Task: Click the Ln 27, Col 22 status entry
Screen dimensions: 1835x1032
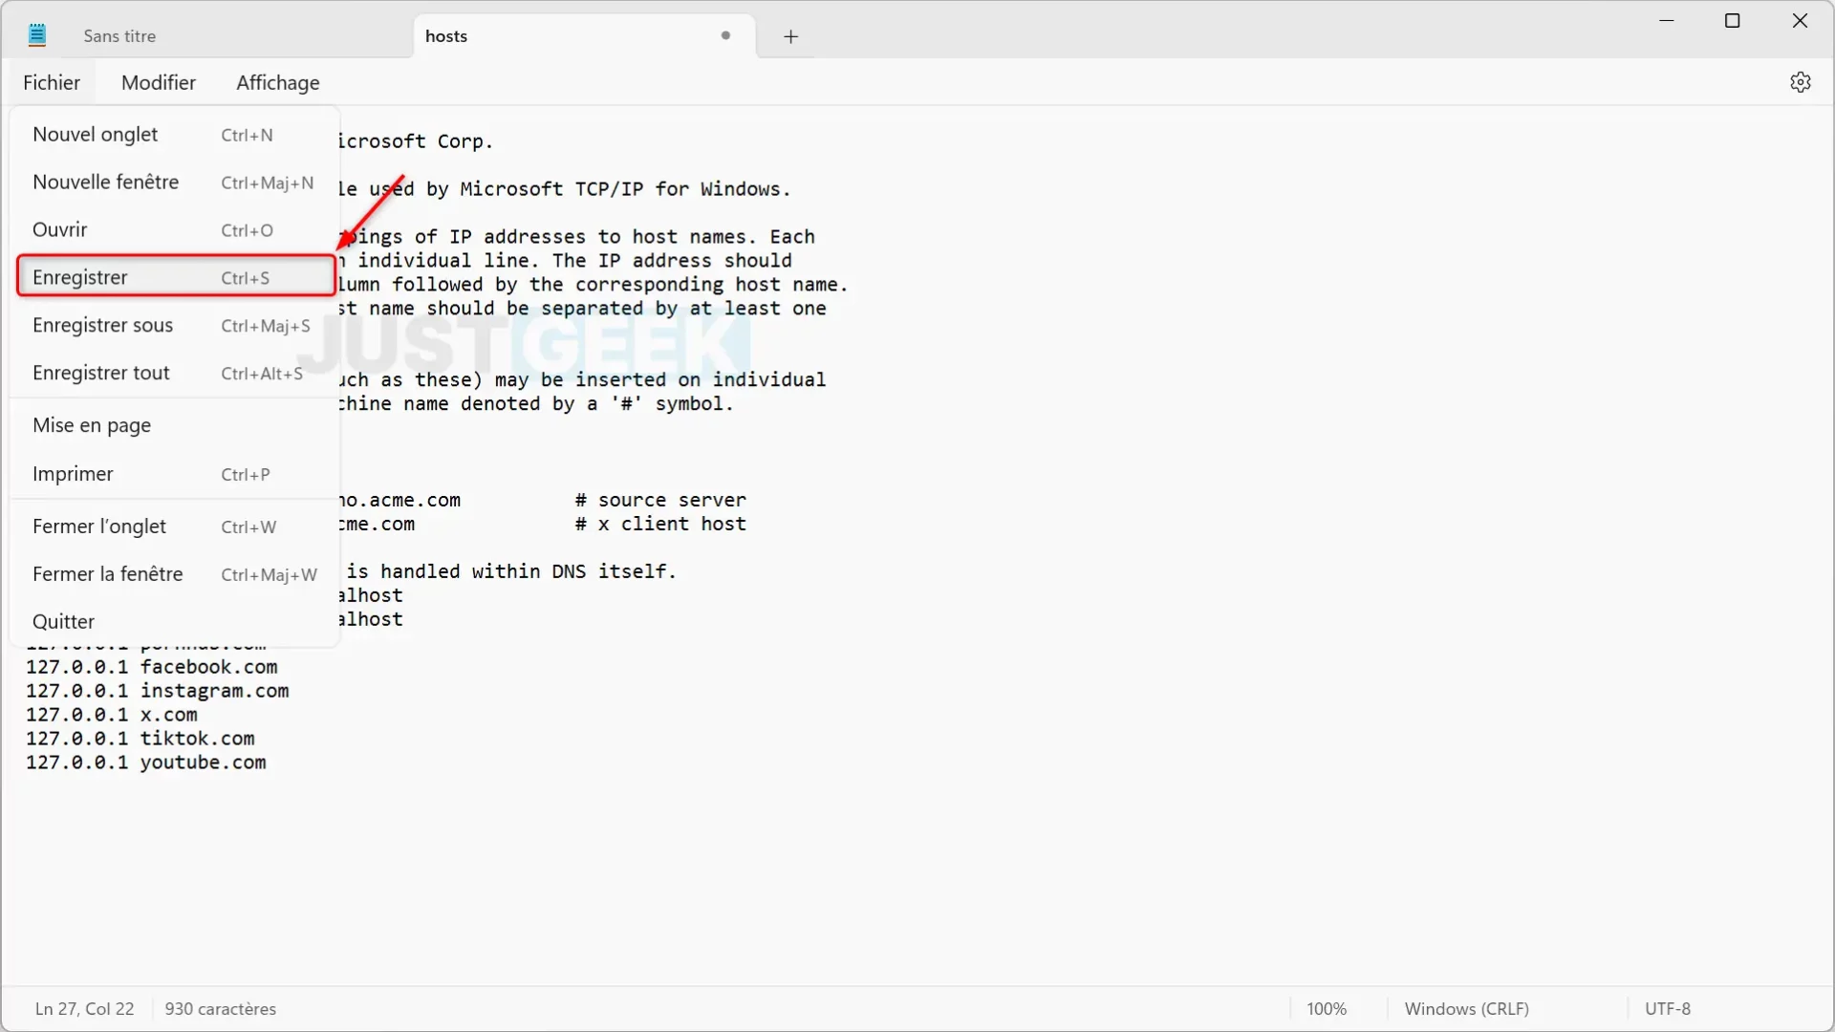Action: [x=84, y=1009]
